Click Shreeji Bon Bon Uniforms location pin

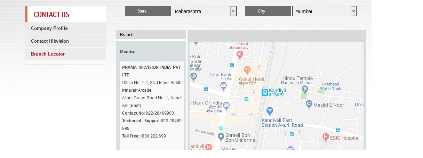[x=221, y=136]
